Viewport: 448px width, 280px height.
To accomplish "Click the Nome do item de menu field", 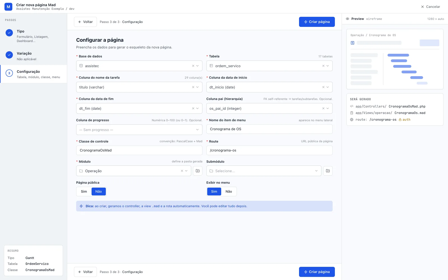I will [x=269, y=129].
